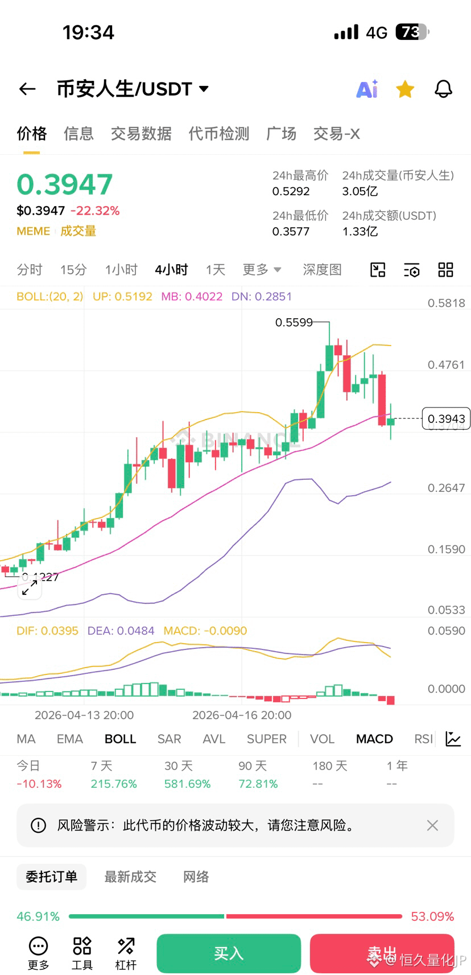Toggle the BOLL indicator
The image size is (471, 975).
point(120,739)
